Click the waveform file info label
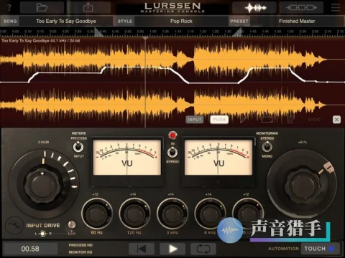This screenshot has height=258, width=345. point(40,41)
